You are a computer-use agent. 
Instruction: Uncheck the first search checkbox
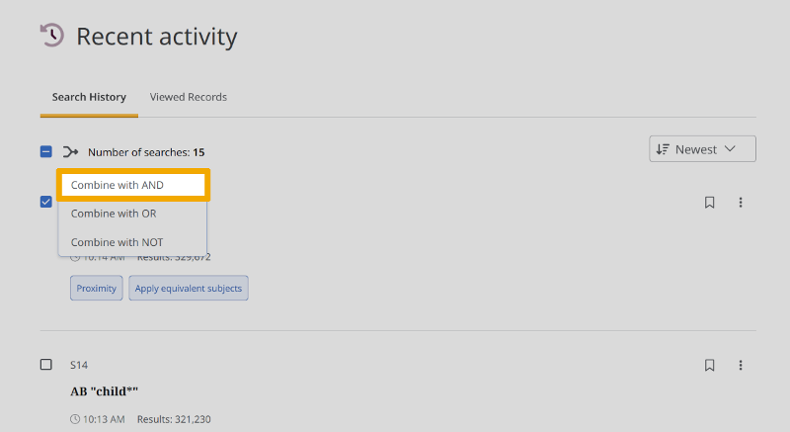(46, 202)
